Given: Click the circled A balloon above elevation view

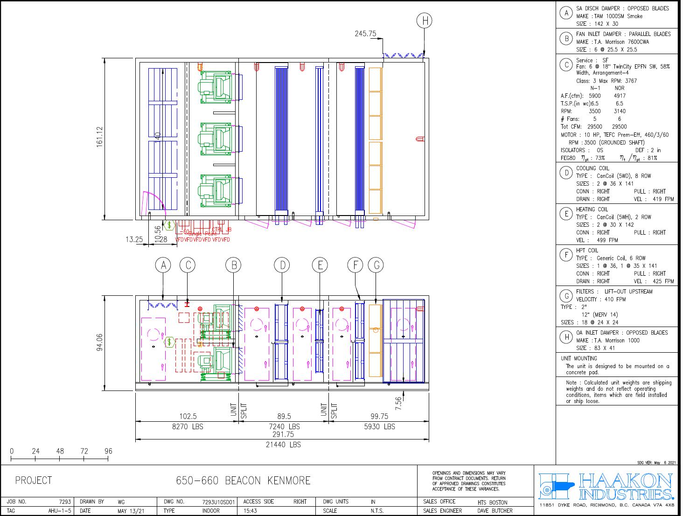Looking at the screenshot, I should 163,265.
